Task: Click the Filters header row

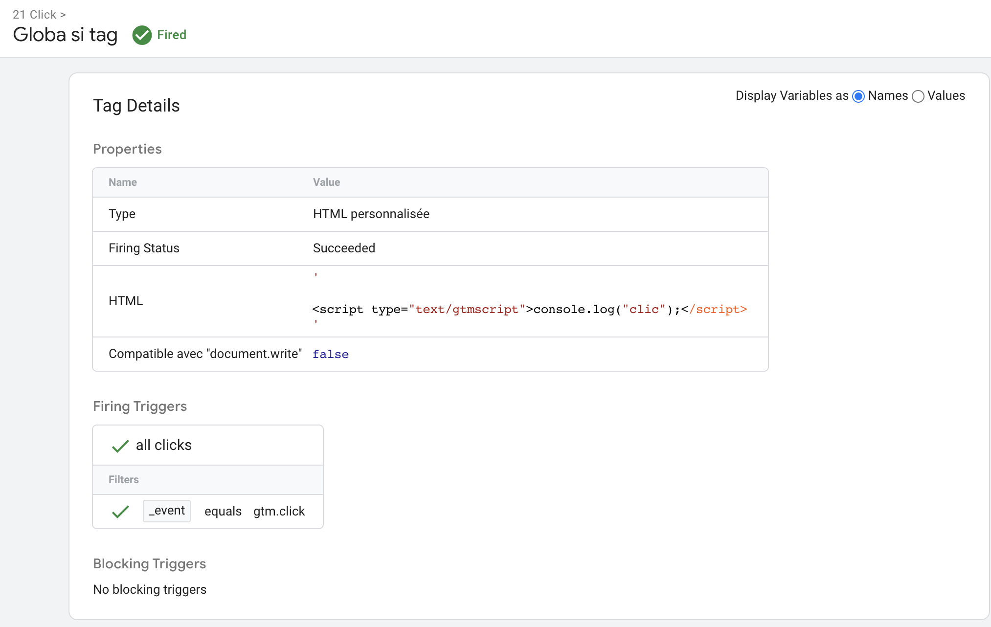Action: (208, 479)
